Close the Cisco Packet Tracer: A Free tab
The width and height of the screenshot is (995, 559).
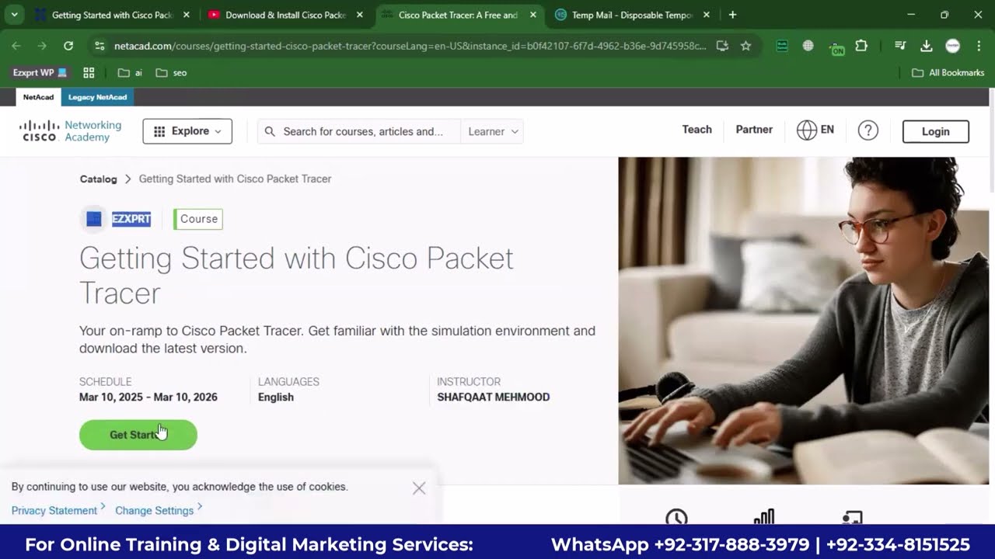(x=533, y=15)
